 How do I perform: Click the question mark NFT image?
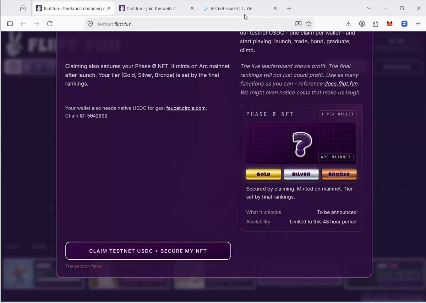(x=302, y=144)
